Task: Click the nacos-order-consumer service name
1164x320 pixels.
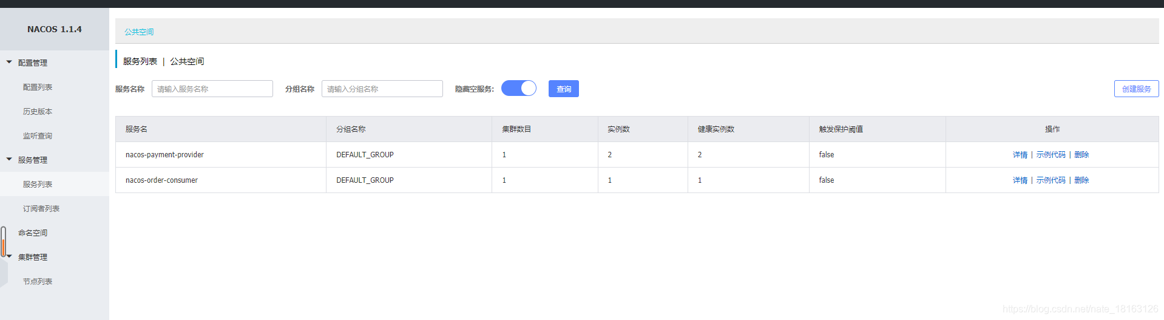Action: (161, 180)
